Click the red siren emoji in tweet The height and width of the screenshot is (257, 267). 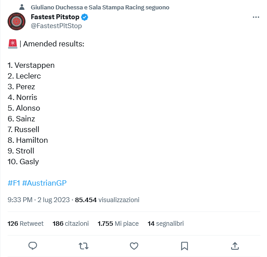[13, 44]
